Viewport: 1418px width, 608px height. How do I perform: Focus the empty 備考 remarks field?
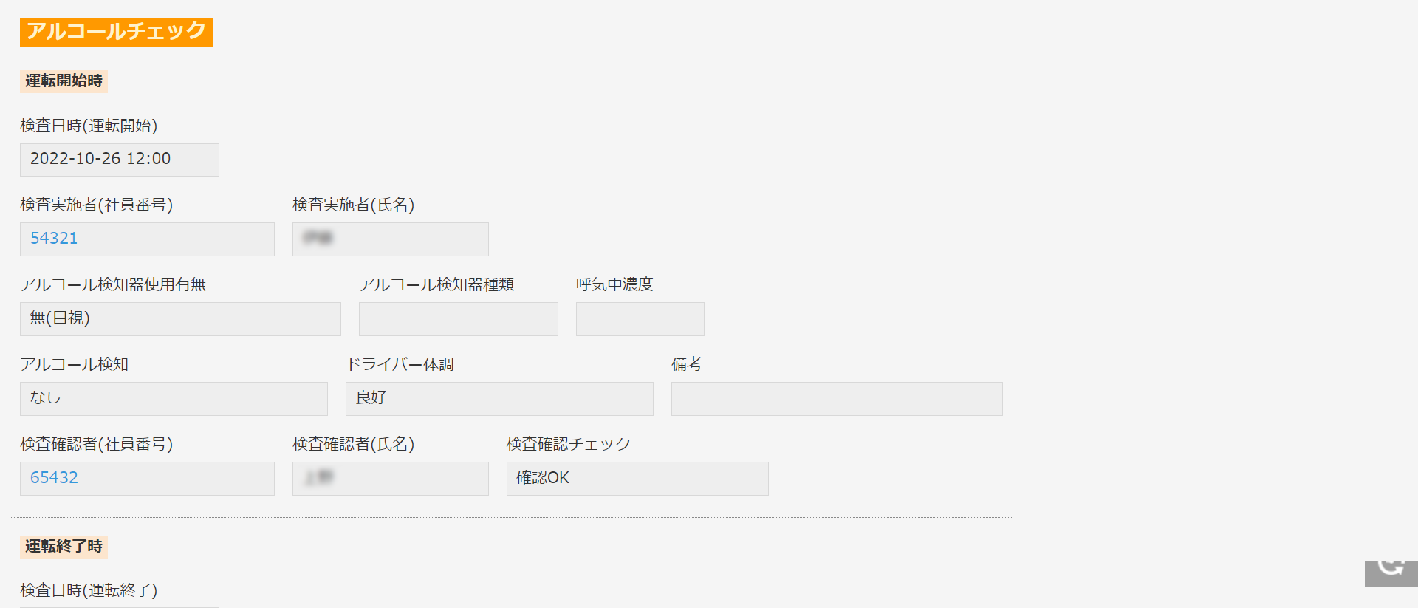[x=837, y=399]
